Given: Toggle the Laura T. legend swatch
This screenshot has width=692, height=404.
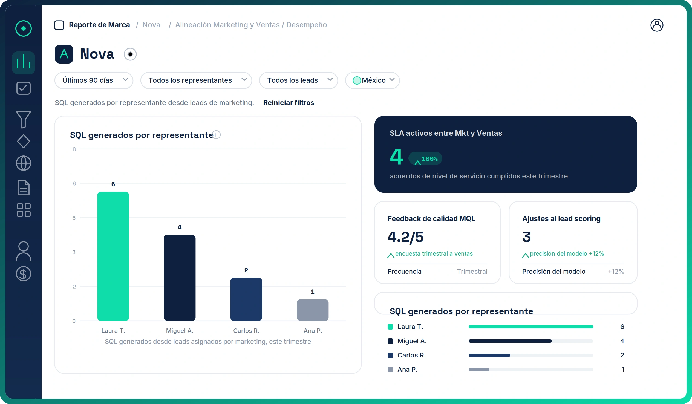Looking at the screenshot, I should point(390,327).
